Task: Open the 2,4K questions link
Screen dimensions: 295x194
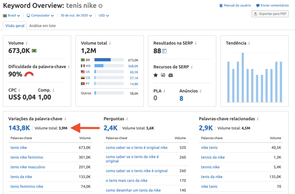Action: [x=111, y=128]
